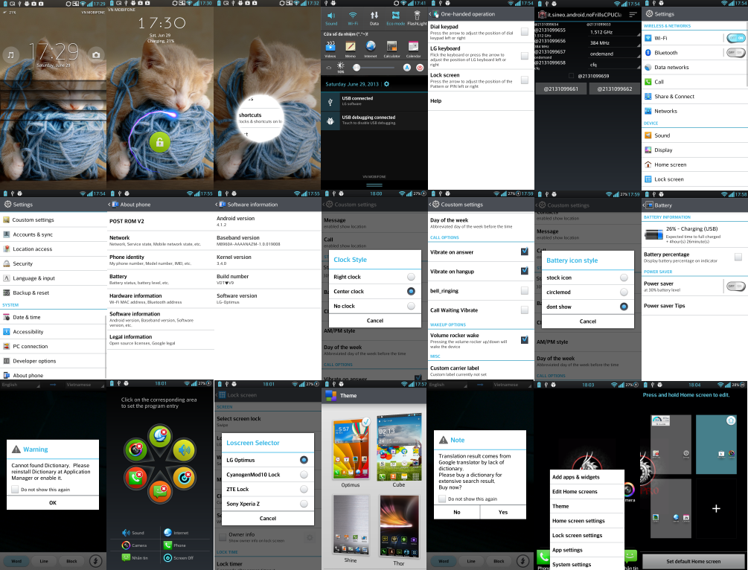Open the ondemand governor dropdown
Image resolution: width=748 pixels, height=570 pixels.
615,54
